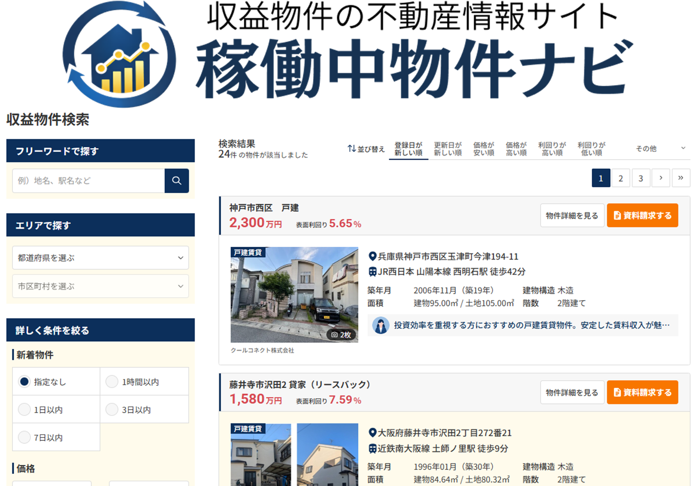This screenshot has width=698, height=486.
Task: Sort by 価格が安い順
Action: [483, 149]
